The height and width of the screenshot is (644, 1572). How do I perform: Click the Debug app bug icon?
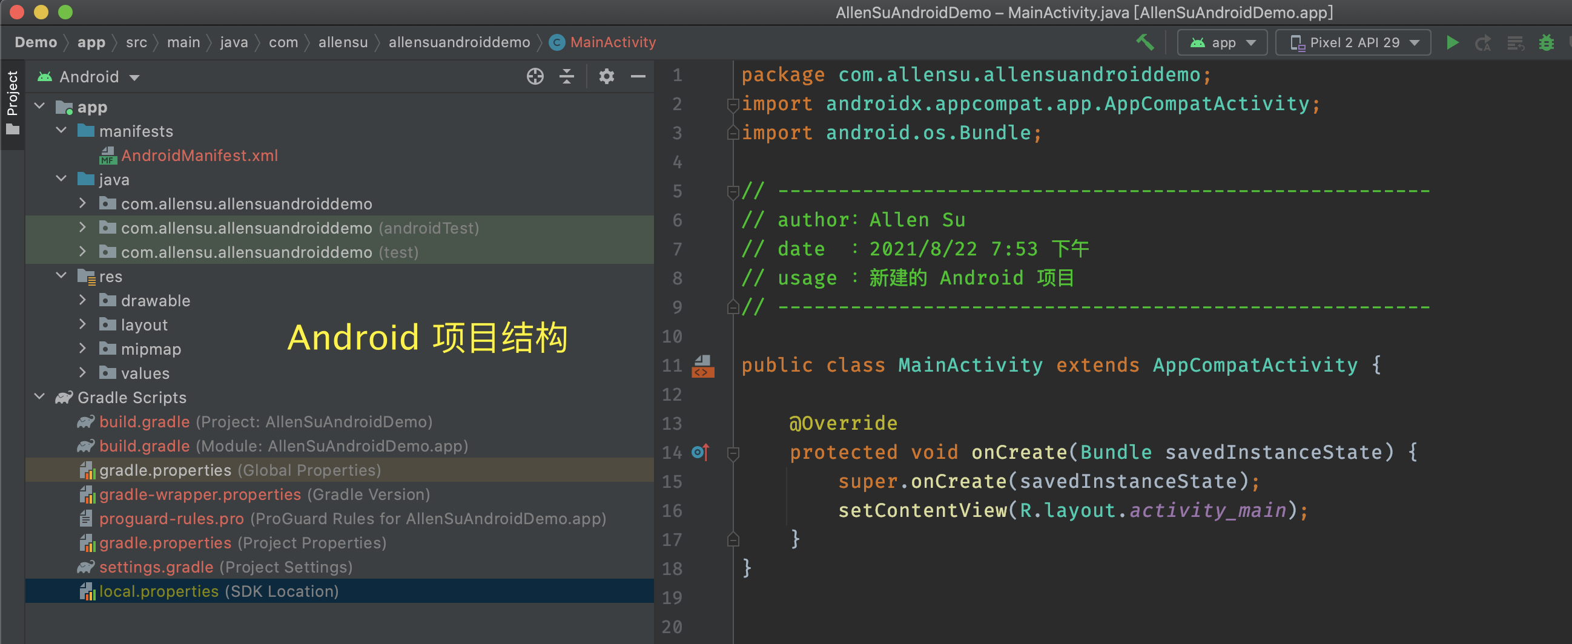coord(1546,43)
